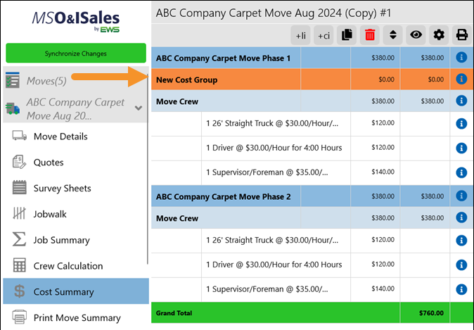Click info icon on New Cost Group row
Screen dimensions: 474x330
pyautogui.click(x=461, y=80)
